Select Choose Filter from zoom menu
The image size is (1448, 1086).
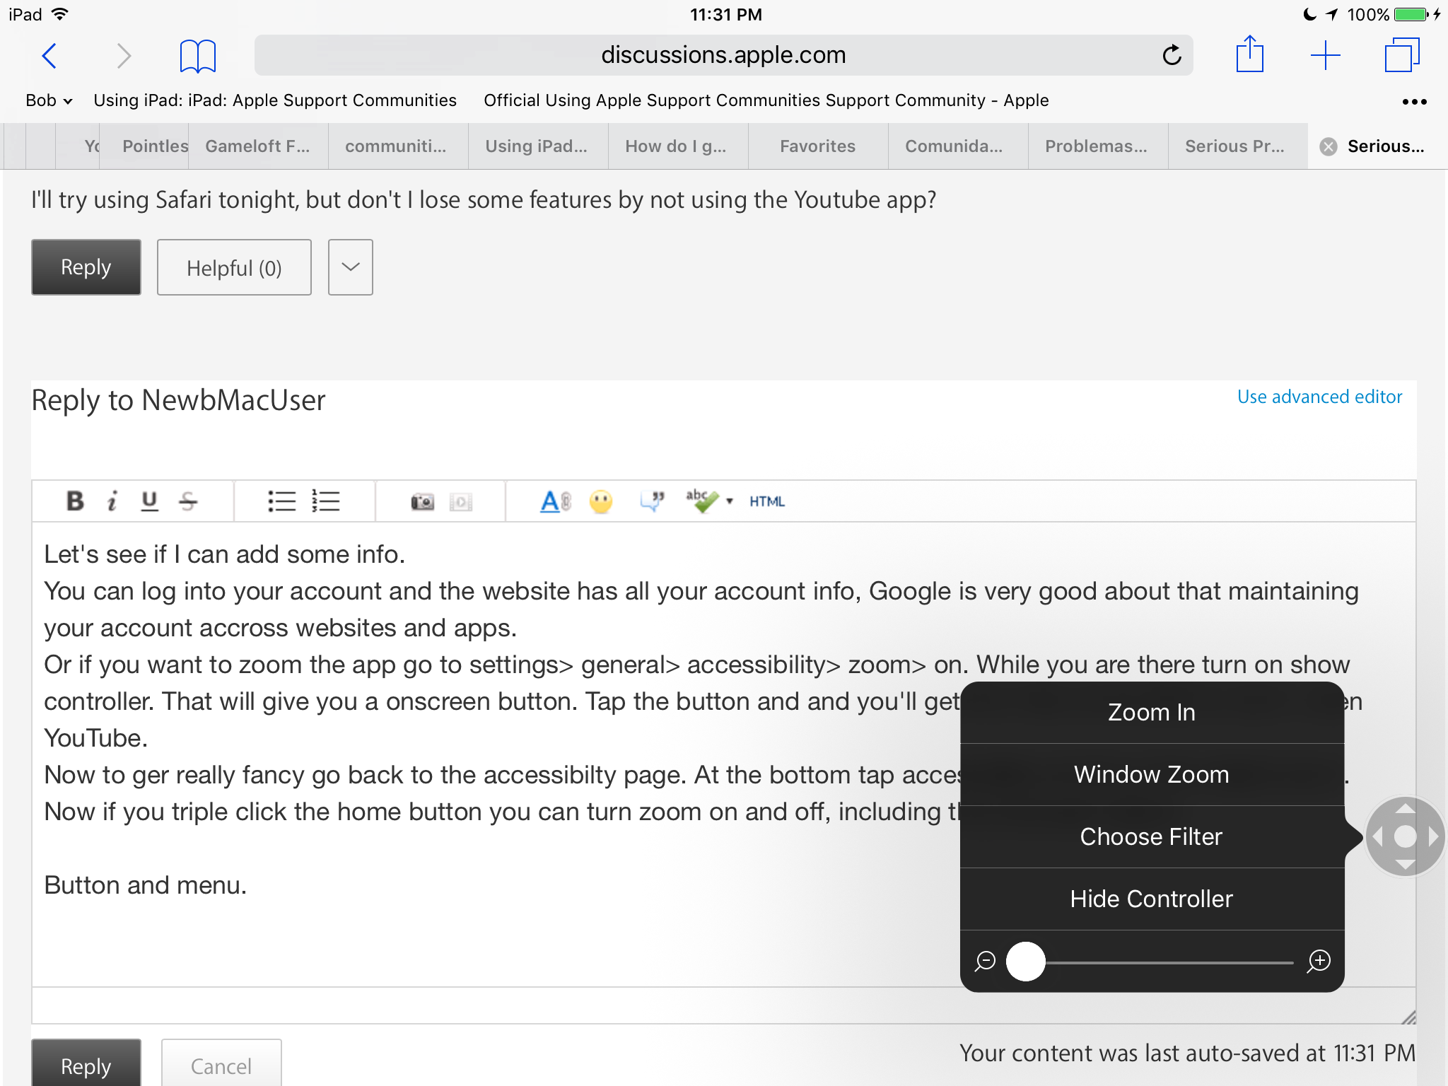point(1151,836)
